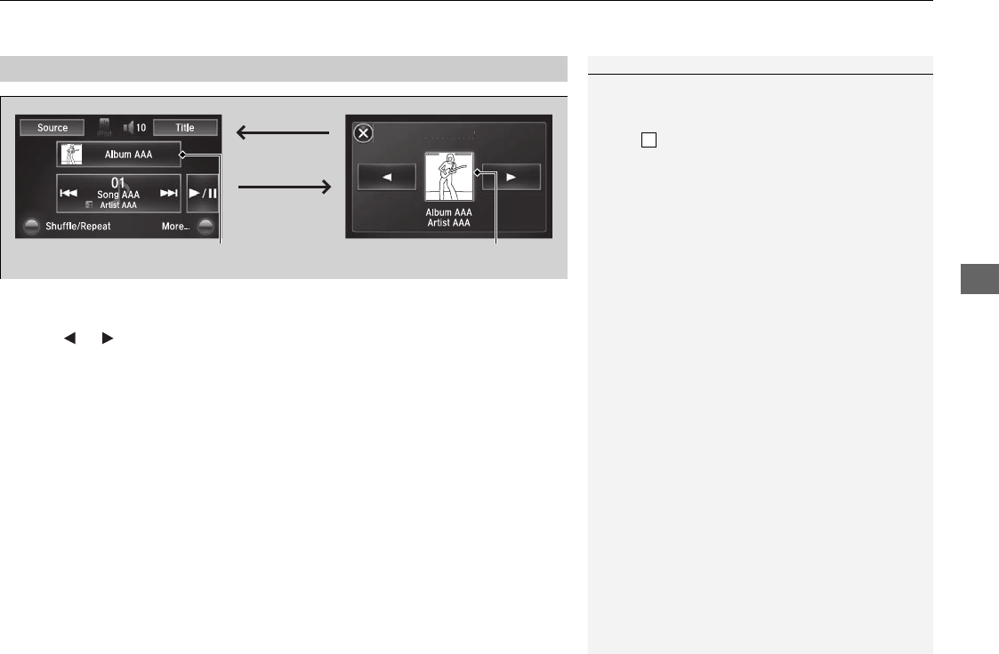Open the Source menu button
999x654 pixels.
52,127
